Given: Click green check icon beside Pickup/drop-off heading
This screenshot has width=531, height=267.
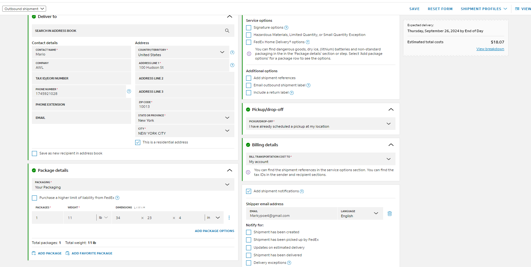Looking at the screenshot, I should pyautogui.click(x=248, y=109).
